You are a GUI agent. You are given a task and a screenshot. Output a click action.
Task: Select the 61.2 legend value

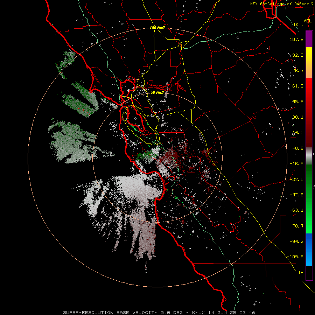click(298, 86)
